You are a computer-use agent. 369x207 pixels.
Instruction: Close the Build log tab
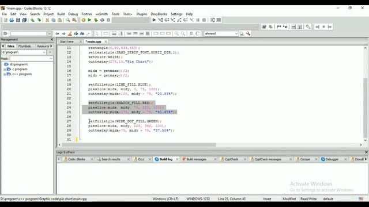point(177,159)
